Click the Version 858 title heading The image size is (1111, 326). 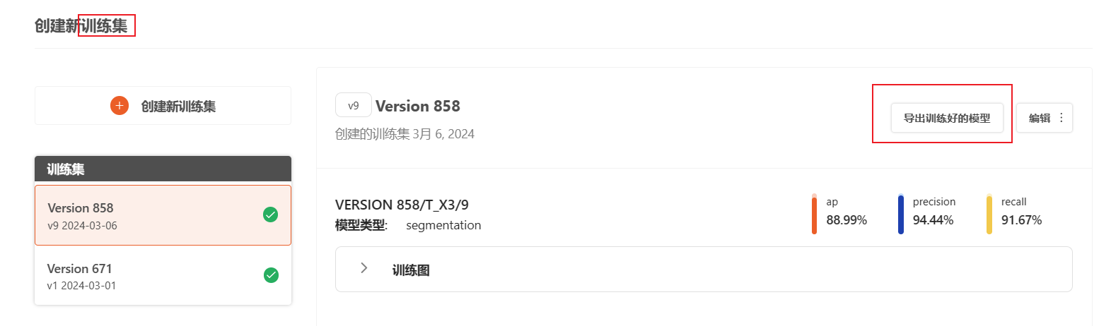click(418, 106)
